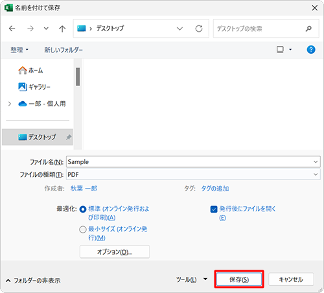
Task: Click the navigation pane scrollbar
Action: (78, 76)
